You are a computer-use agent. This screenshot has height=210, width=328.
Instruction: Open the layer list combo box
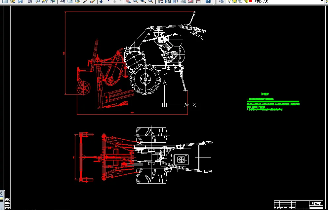[x=276, y=1]
